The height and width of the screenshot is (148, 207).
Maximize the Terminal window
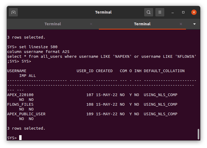point(183,12)
